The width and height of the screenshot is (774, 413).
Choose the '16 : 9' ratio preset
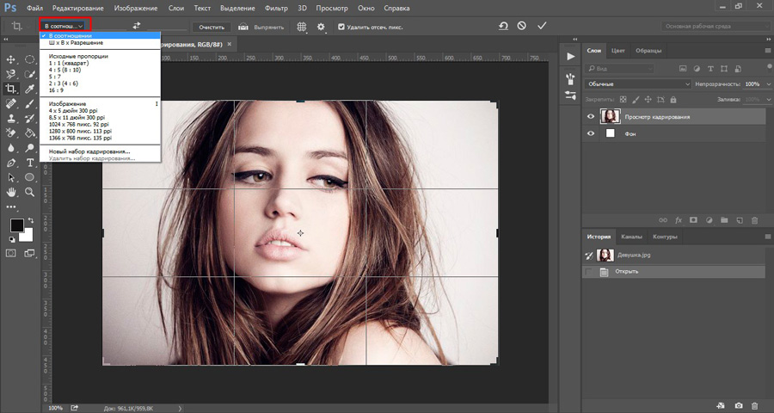56,89
